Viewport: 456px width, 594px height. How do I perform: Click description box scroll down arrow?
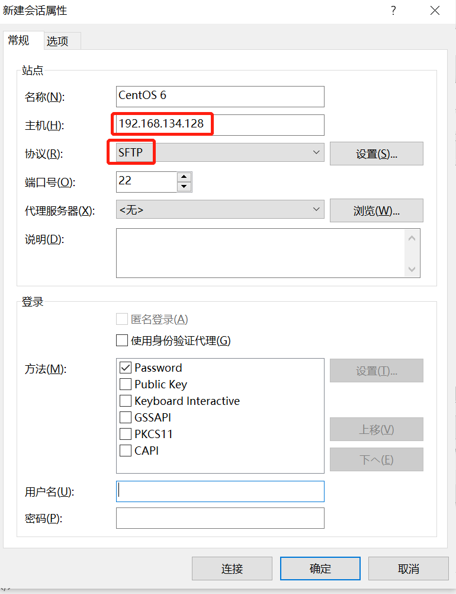click(412, 269)
